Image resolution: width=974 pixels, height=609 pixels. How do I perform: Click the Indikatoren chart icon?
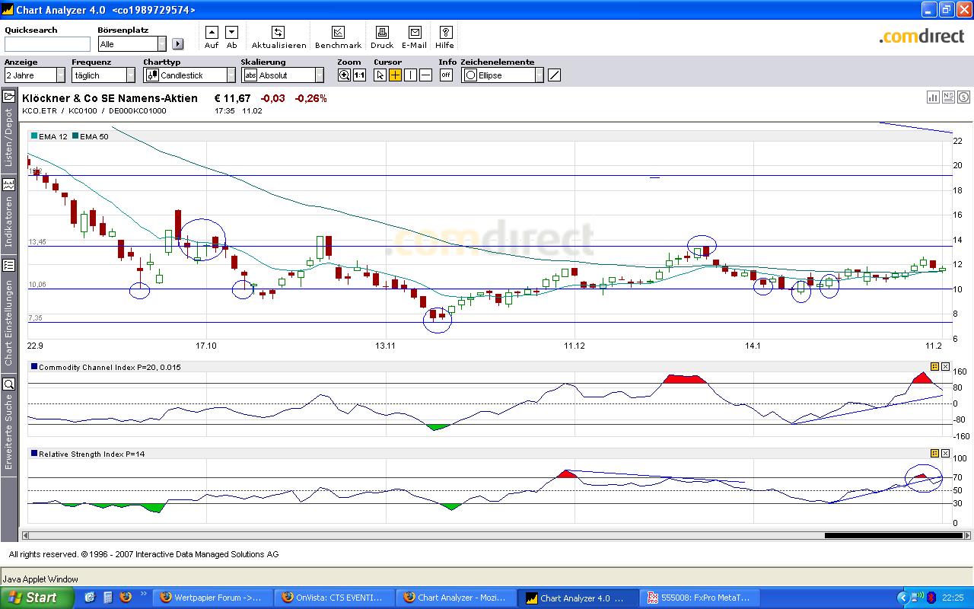[9, 184]
